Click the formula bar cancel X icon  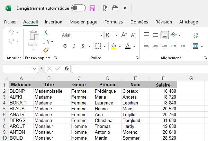(x=49, y=69)
